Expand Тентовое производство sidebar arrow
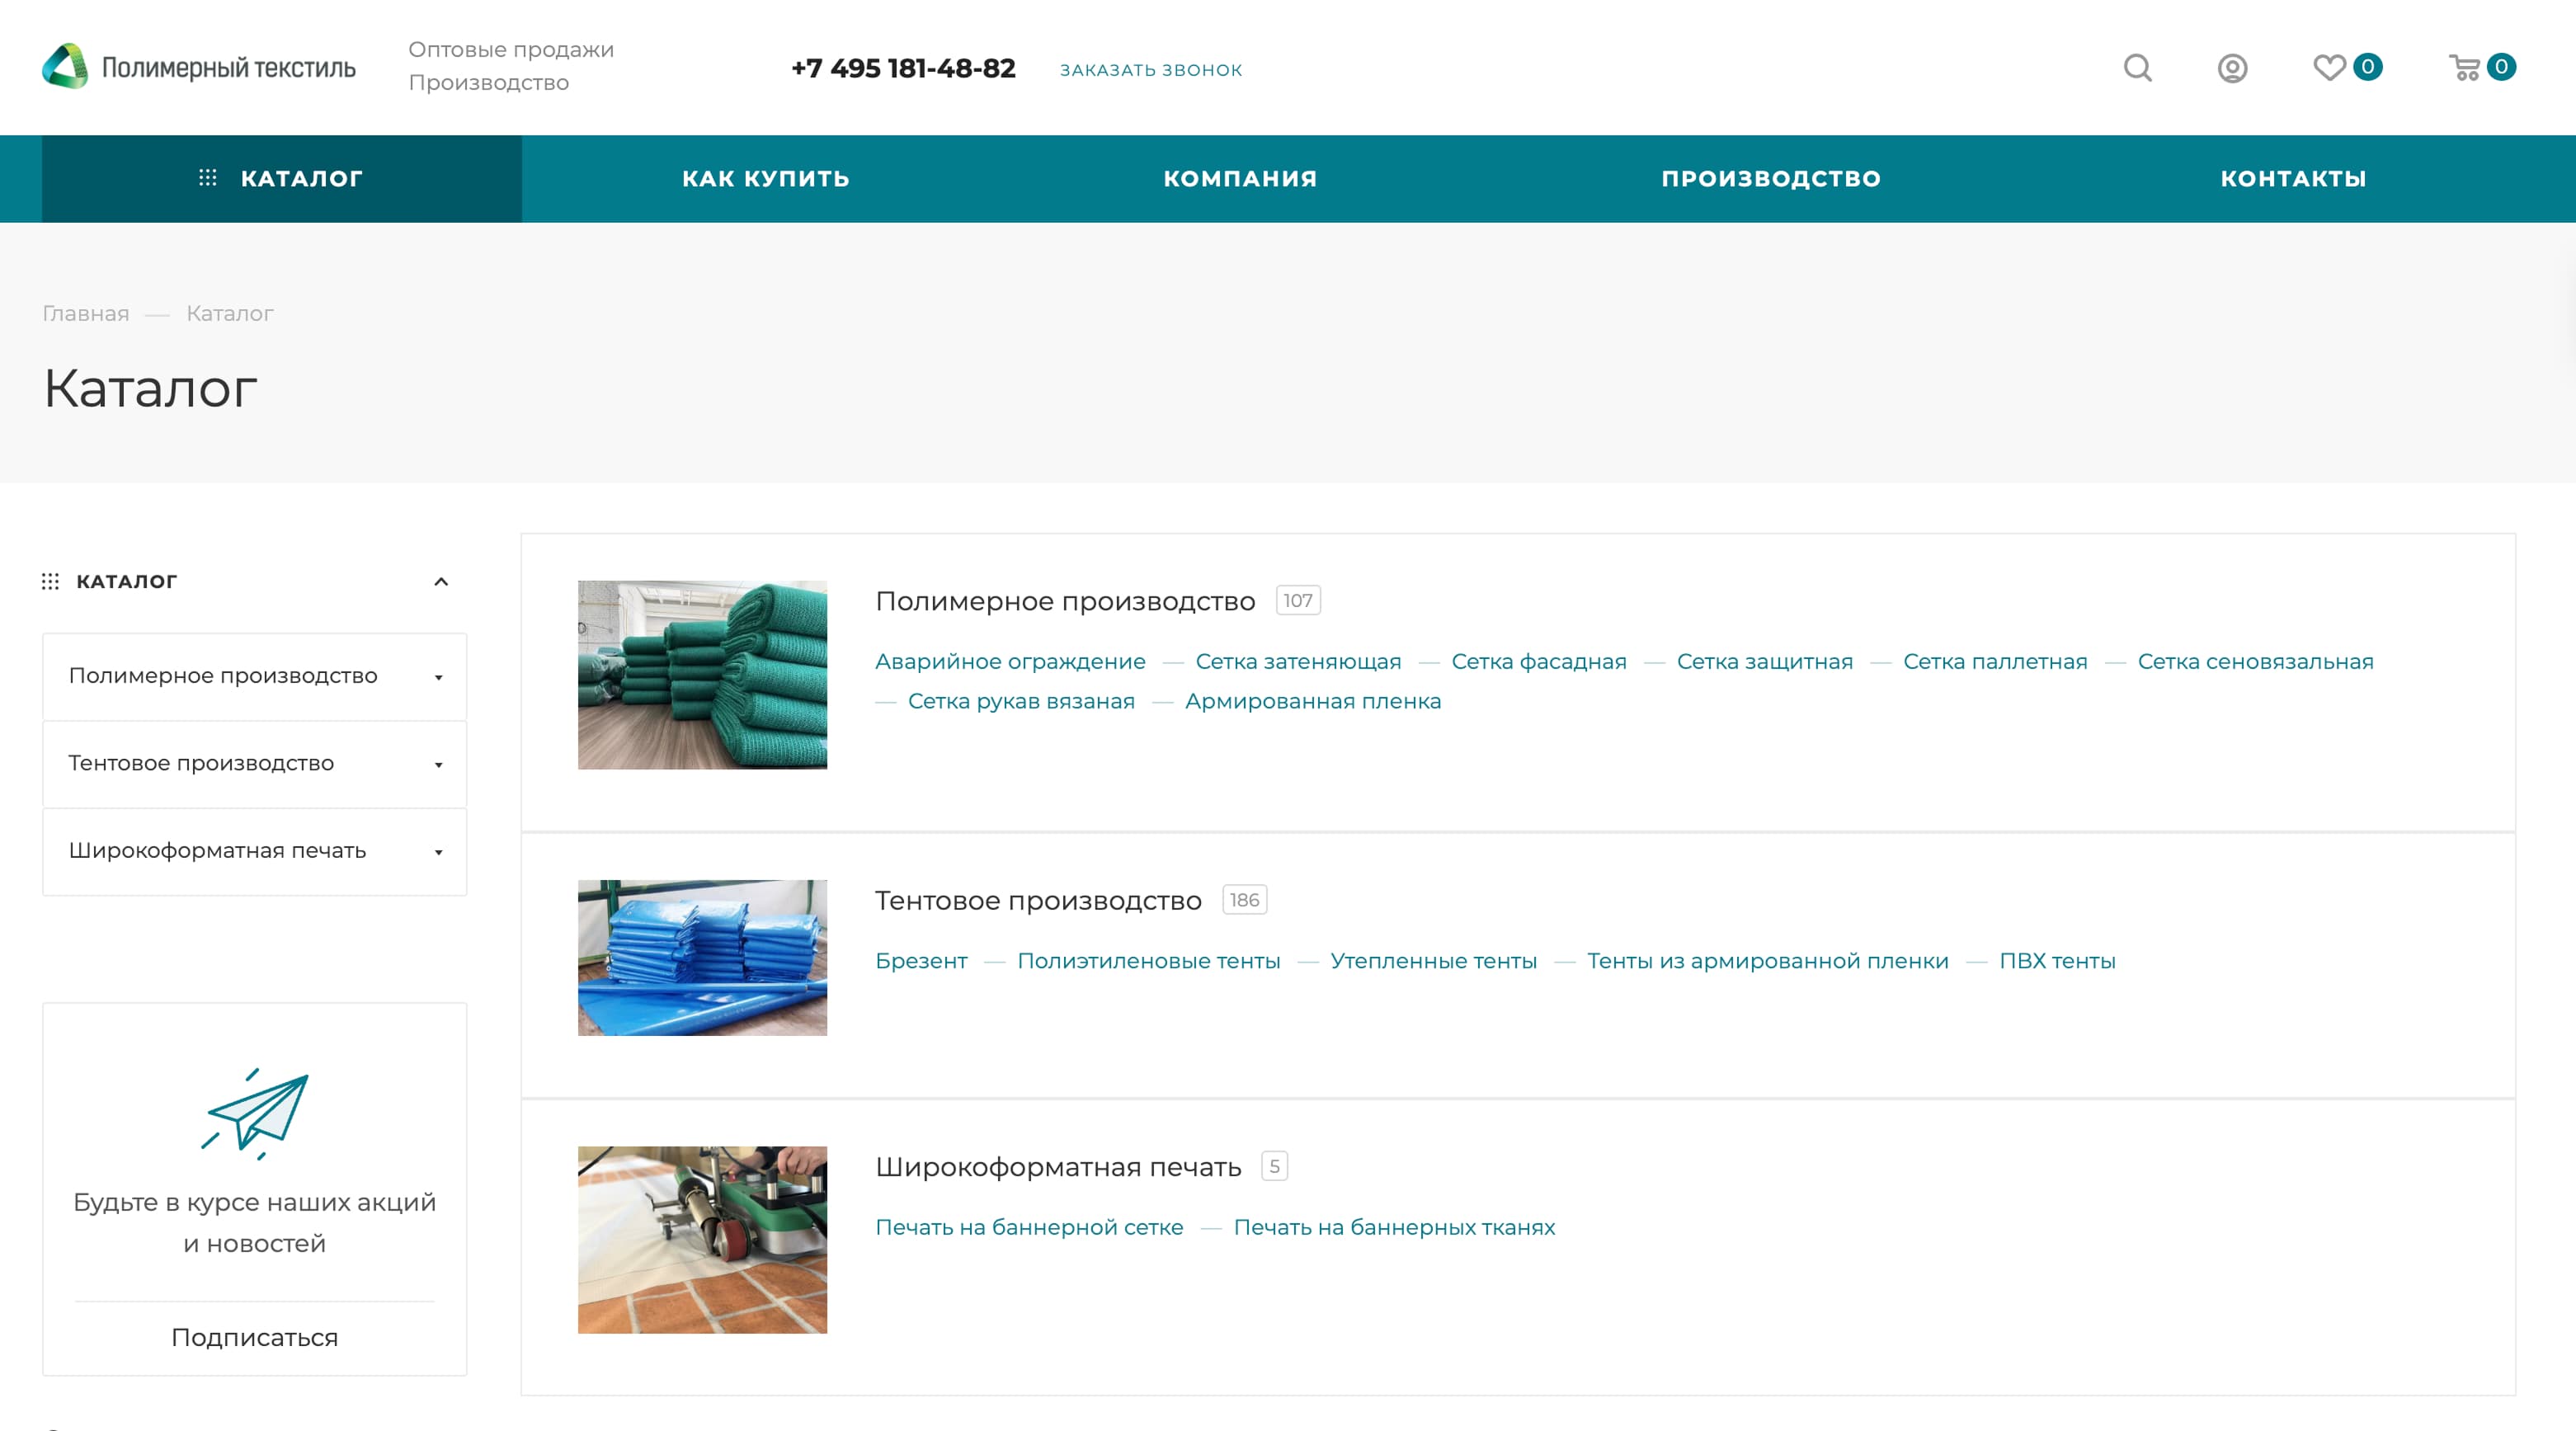Image resolution: width=2576 pixels, height=1431 pixels. (x=438, y=765)
